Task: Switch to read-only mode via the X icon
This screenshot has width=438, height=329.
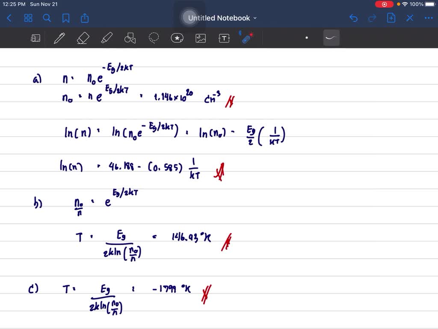Action: (410, 18)
